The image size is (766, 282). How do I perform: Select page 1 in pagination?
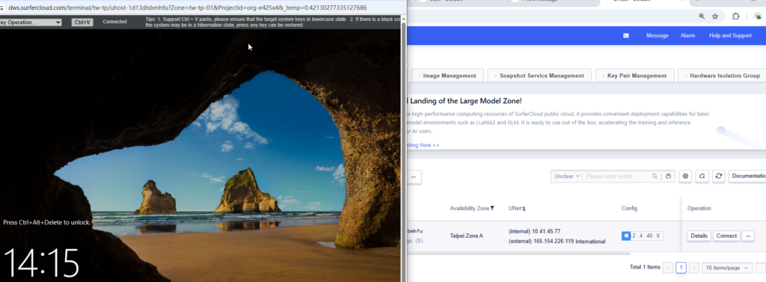point(681,268)
